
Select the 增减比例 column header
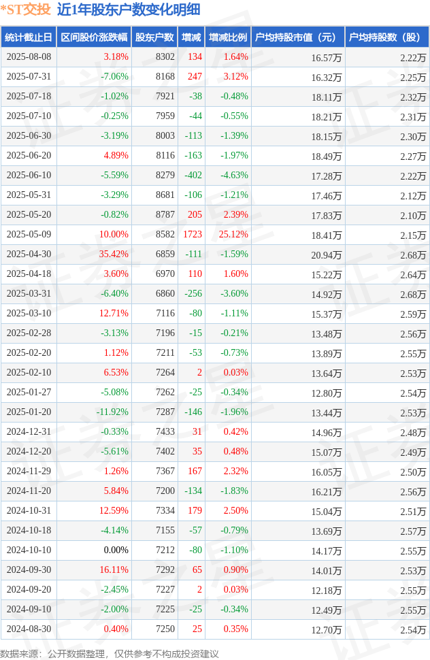[x=228, y=37]
